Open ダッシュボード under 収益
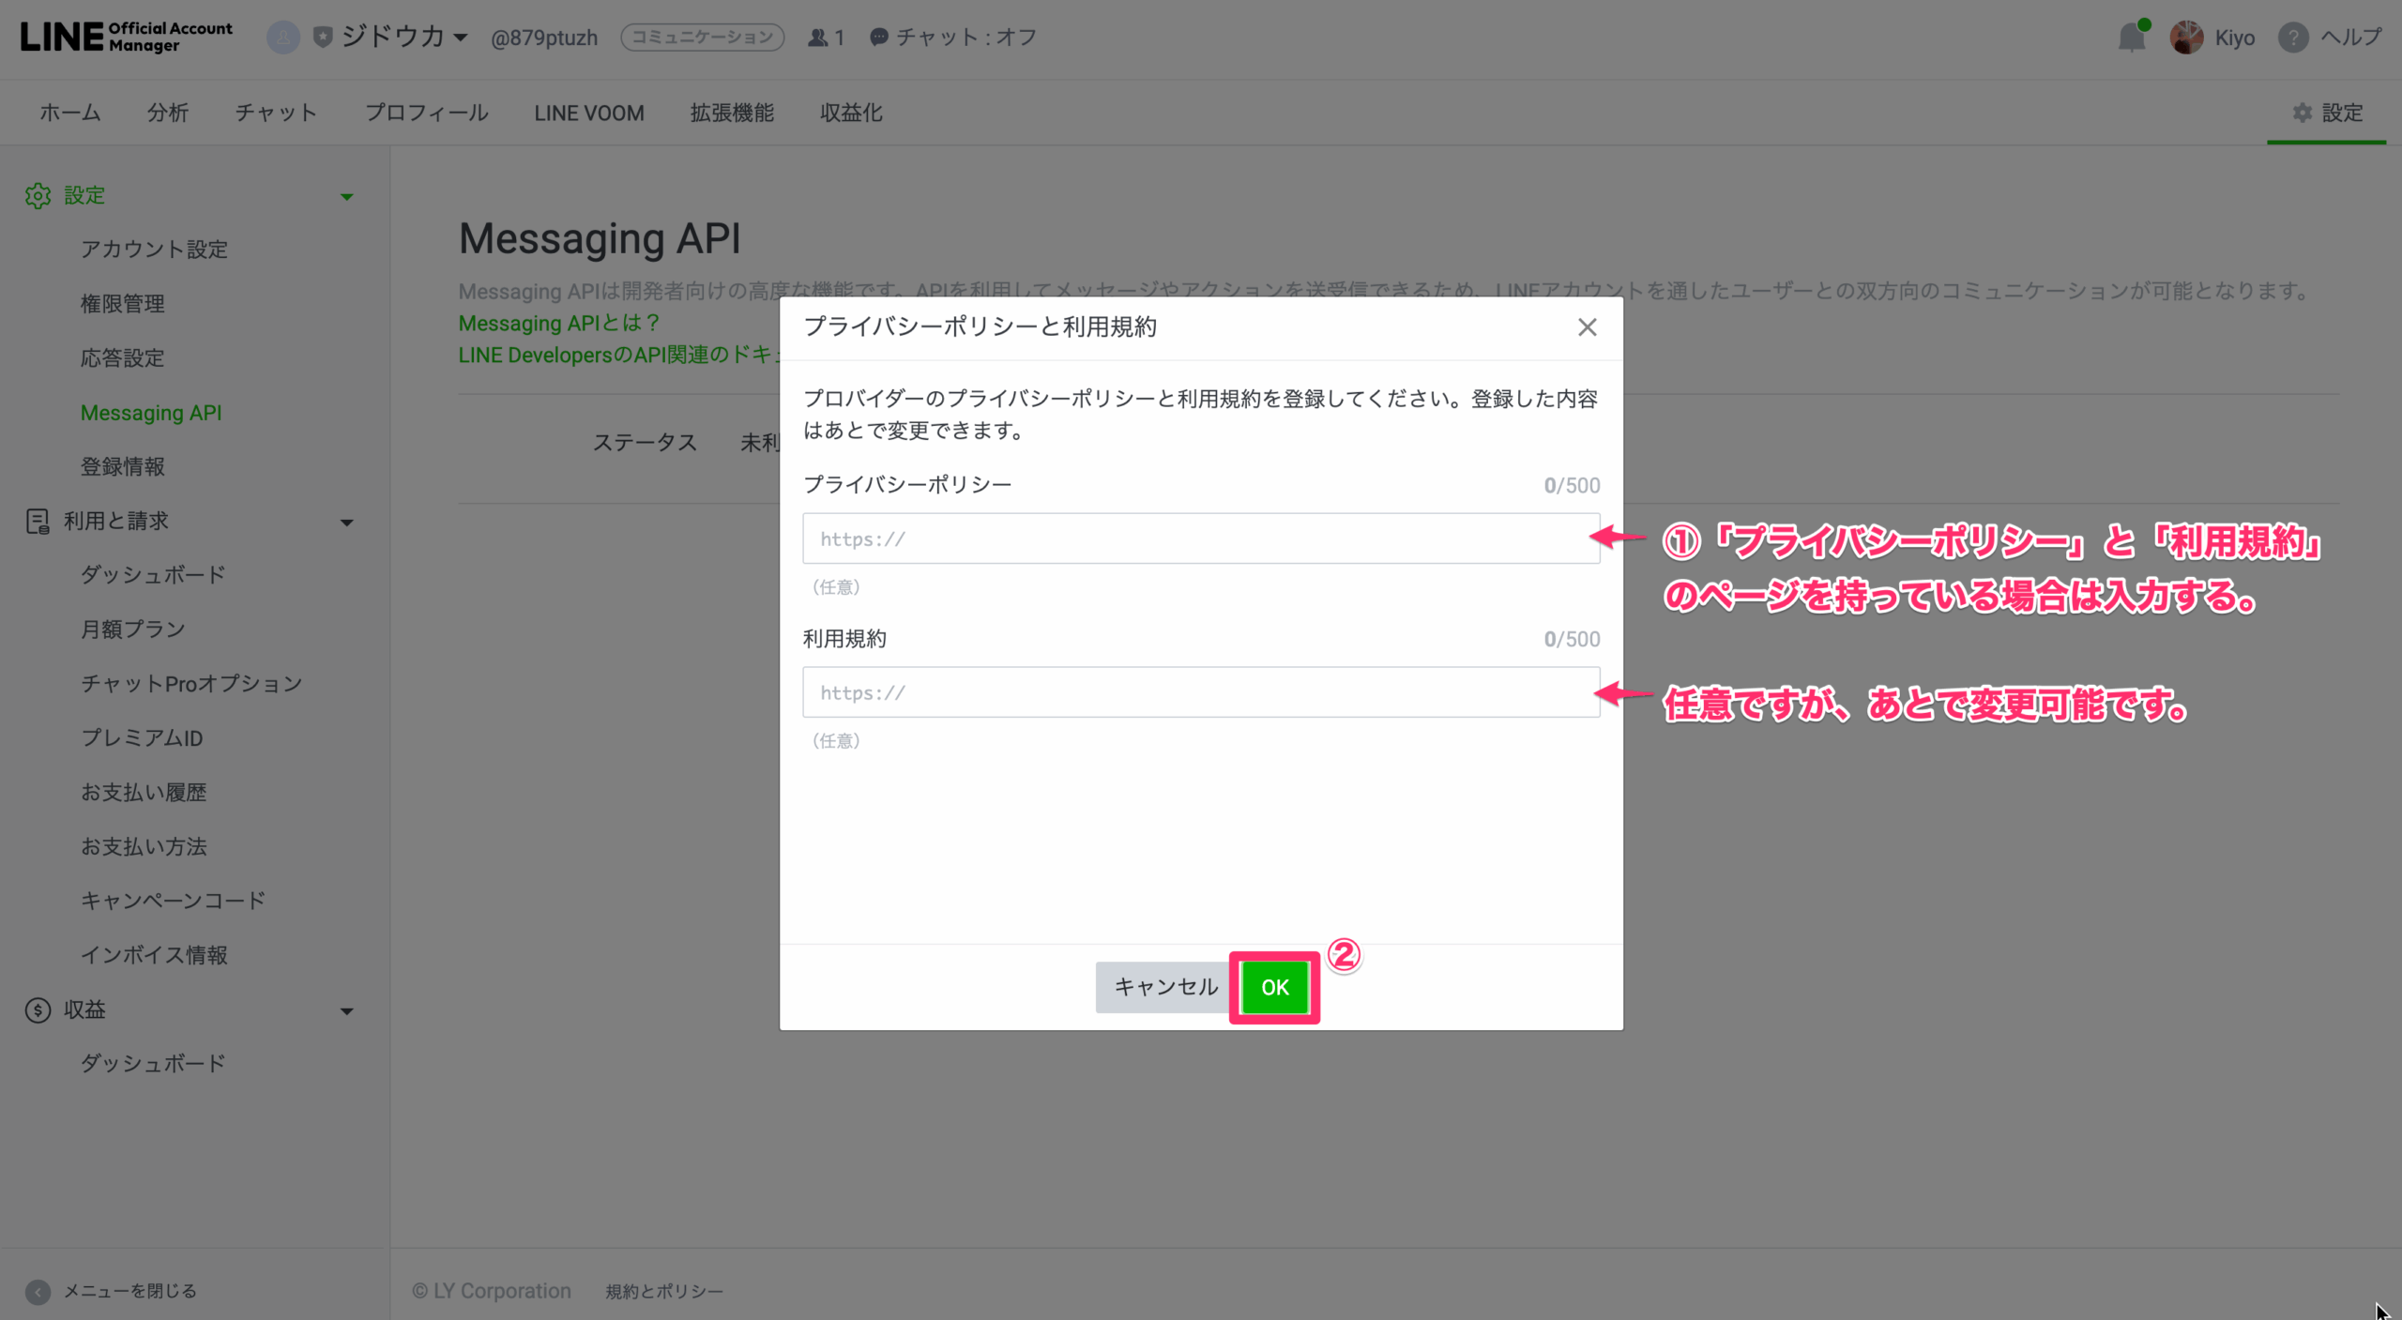2402x1320 pixels. (153, 1064)
